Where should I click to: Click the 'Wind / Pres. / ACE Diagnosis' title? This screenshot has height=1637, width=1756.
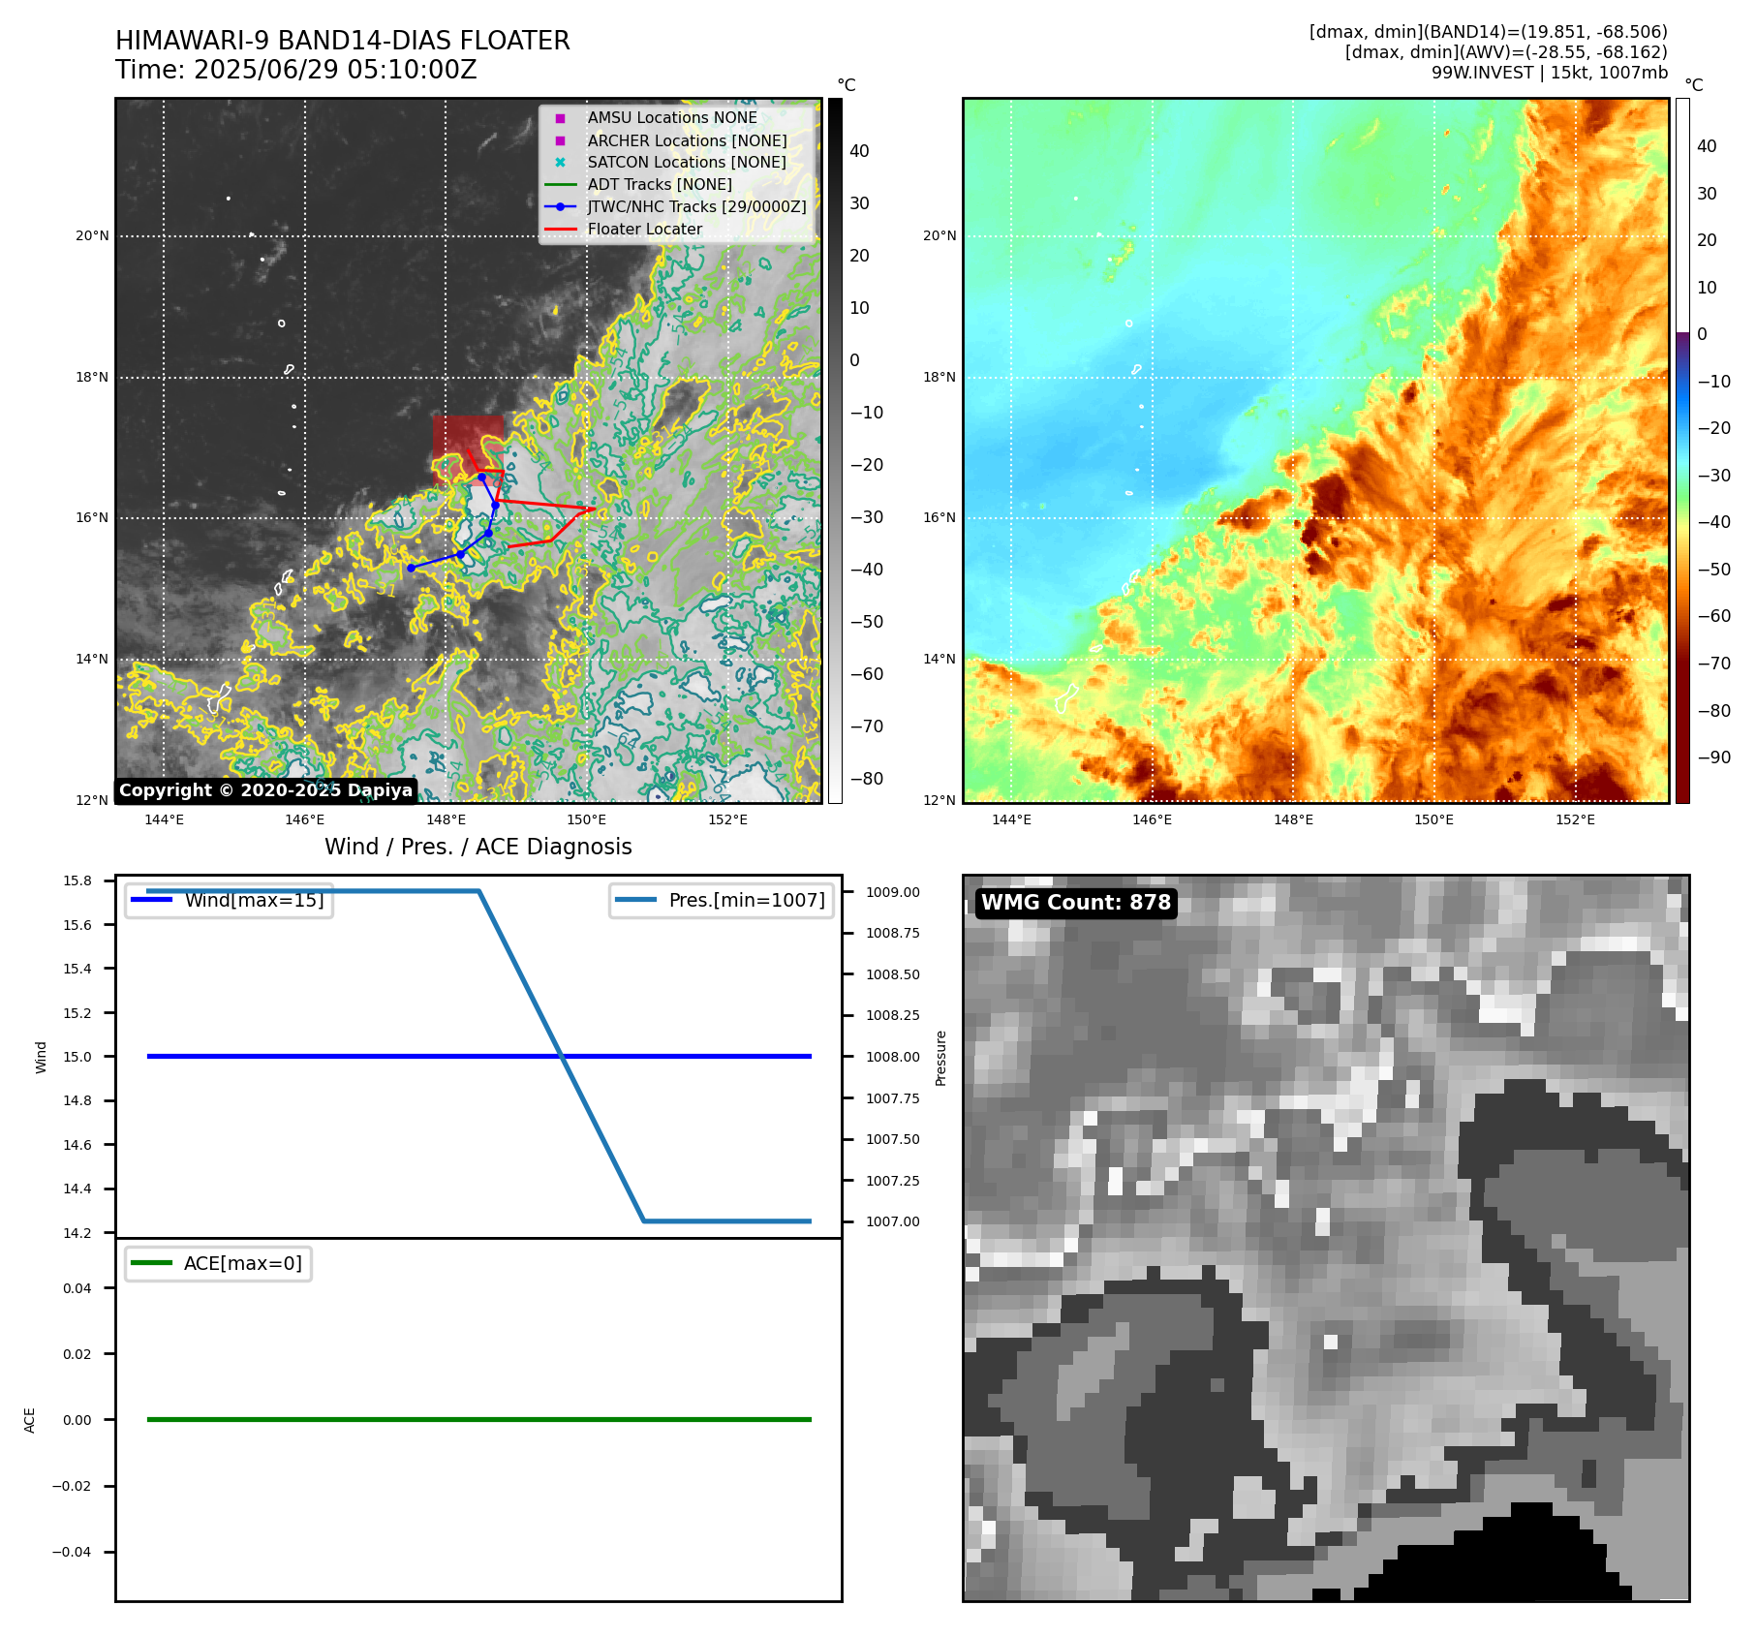point(478,847)
